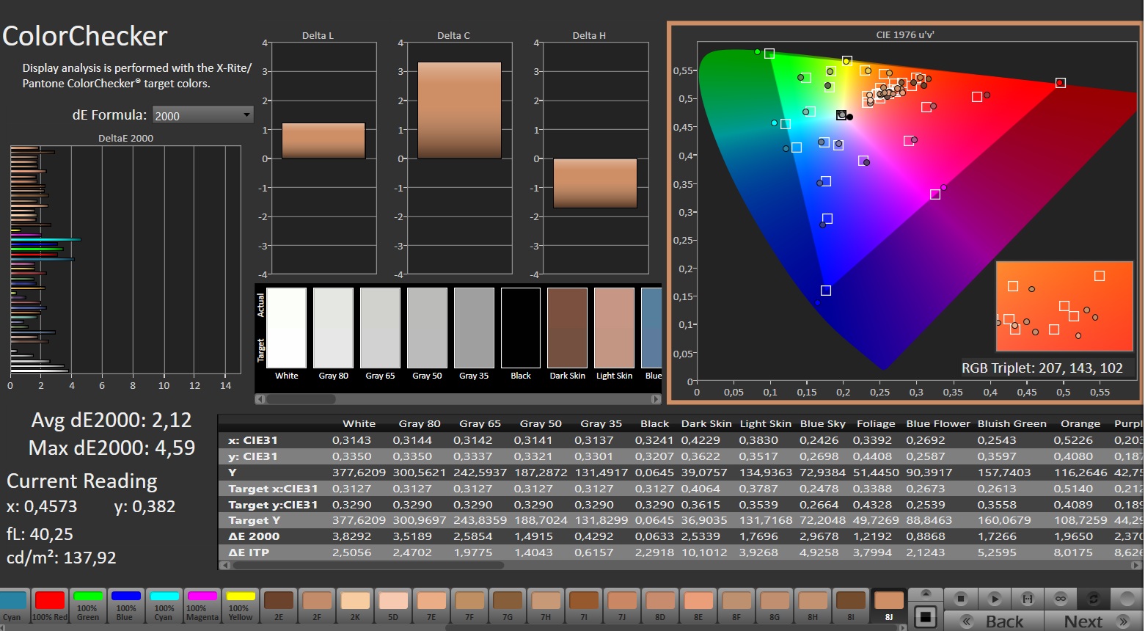Click the blank round icon after refresh
Viewport: 1145px width, 631px height.
1126,599
